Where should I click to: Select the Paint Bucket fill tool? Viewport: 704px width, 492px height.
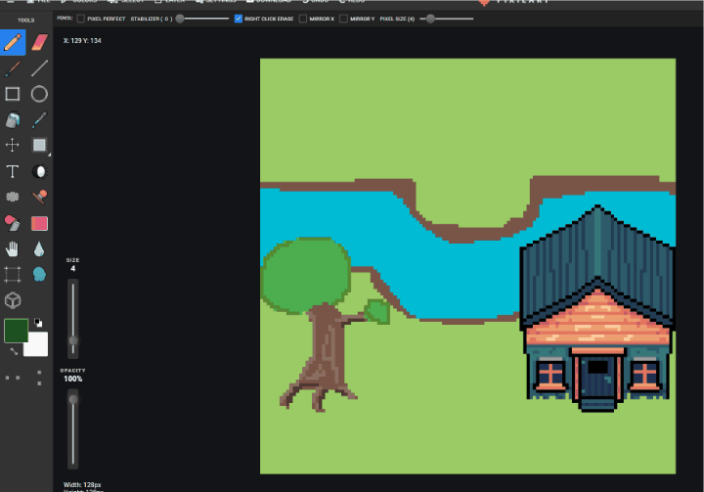[x=13, y=120]
